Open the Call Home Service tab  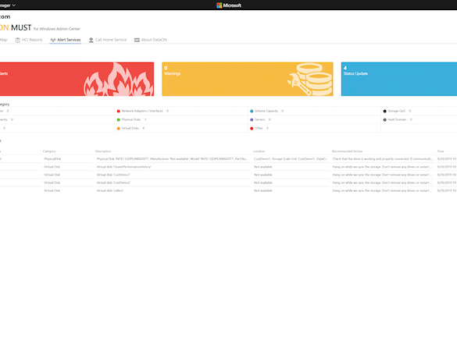[108, 40]
